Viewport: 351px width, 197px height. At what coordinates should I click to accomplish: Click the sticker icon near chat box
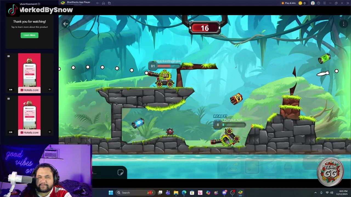click(120, 172)
